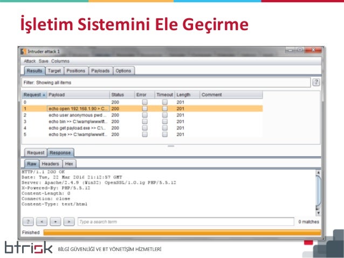Switch to the Target tab
Viewport: 344px width, 258px height.
pyautogui.click(x=54, y=71)
